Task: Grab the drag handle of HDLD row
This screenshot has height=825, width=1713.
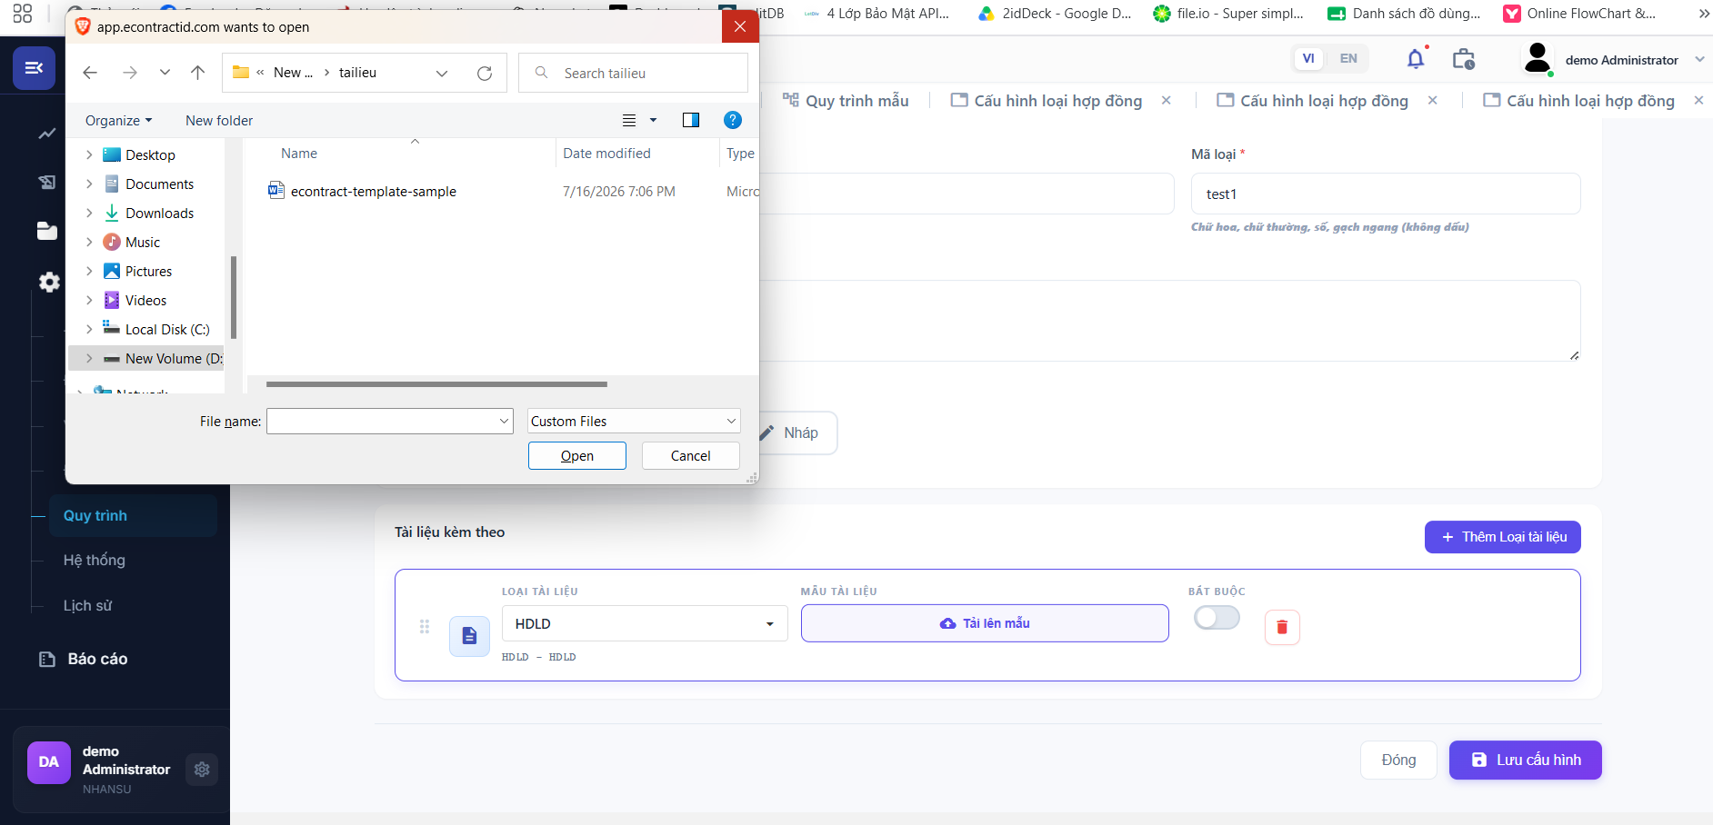Action: [425, 627]
